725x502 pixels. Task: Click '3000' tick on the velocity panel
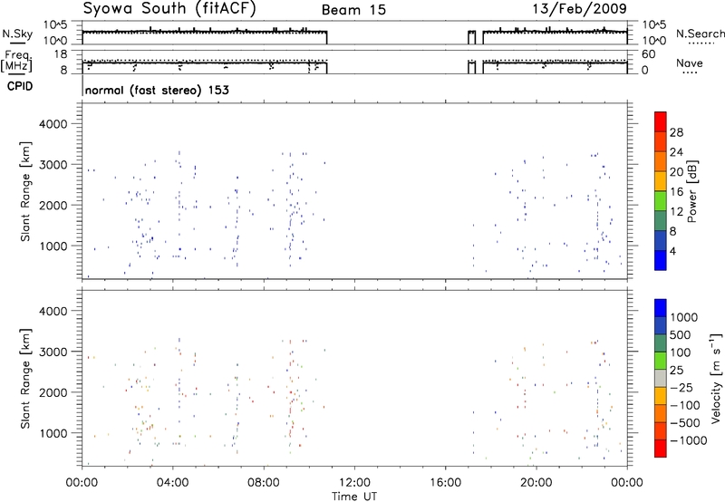tap(53, 352)
